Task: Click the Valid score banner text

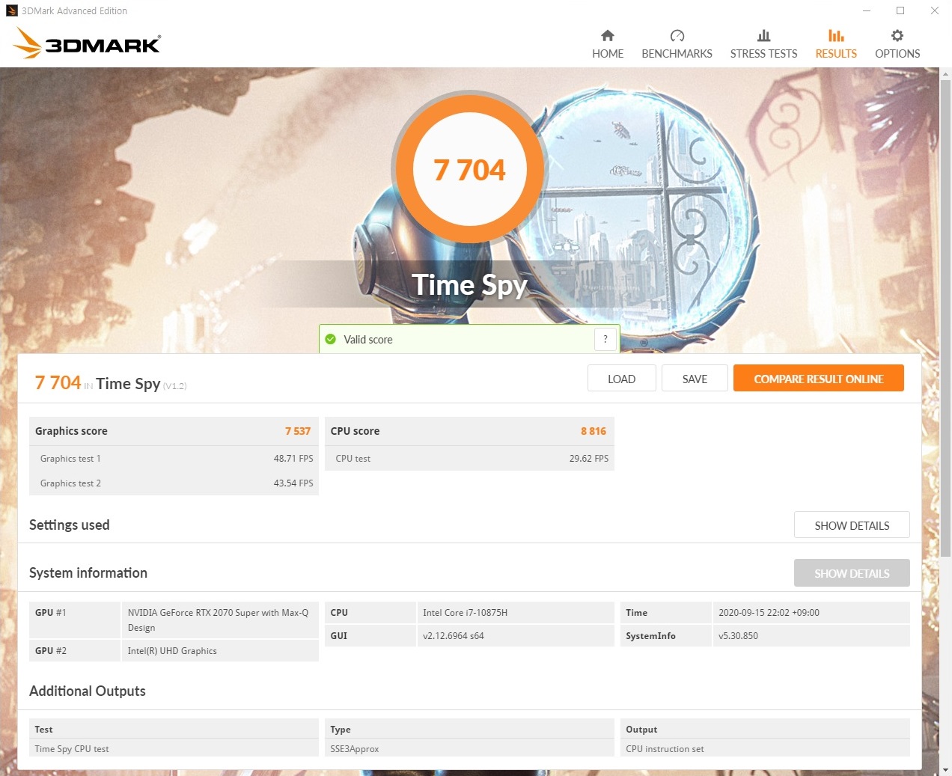Action: 368,339
